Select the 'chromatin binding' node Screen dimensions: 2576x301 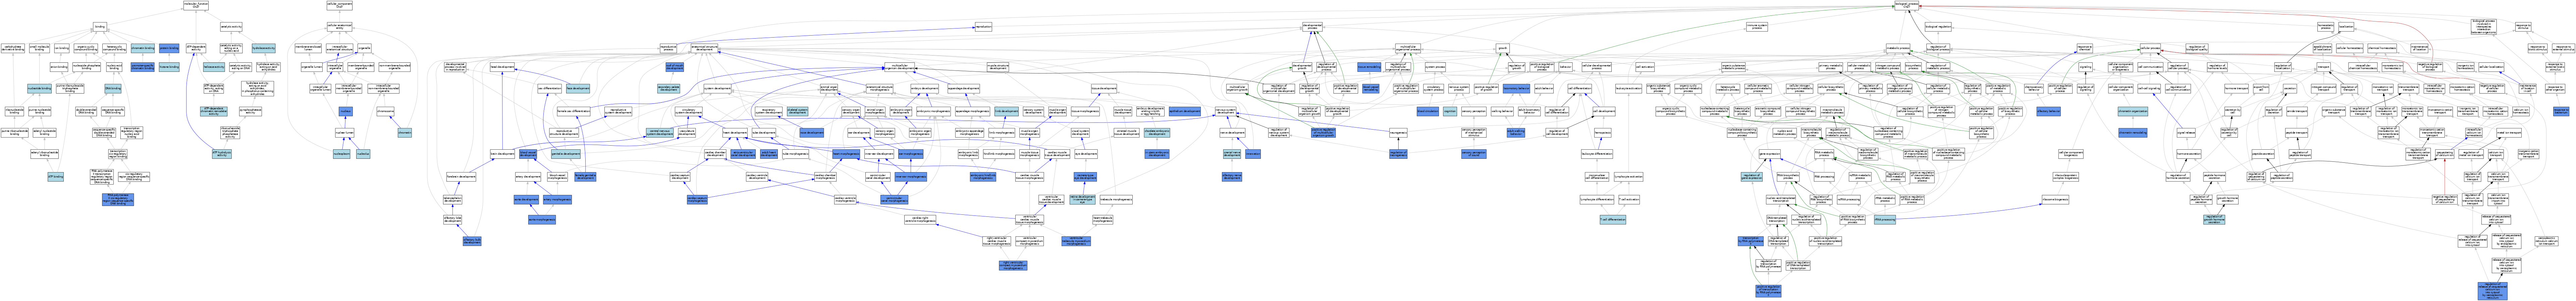click(143, 48)
